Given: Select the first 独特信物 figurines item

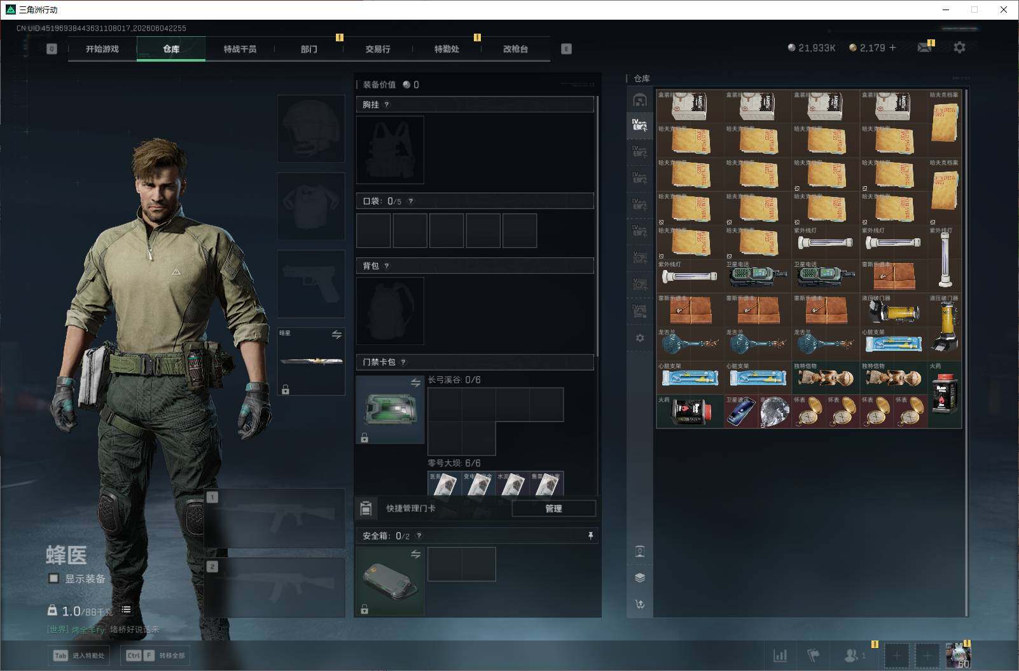Looking at the screenshot, I should [x=826, y=377].
